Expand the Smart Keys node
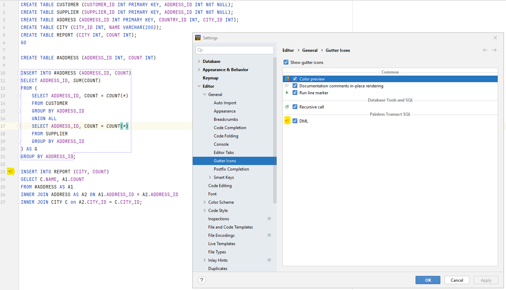 tap(210, 177)
